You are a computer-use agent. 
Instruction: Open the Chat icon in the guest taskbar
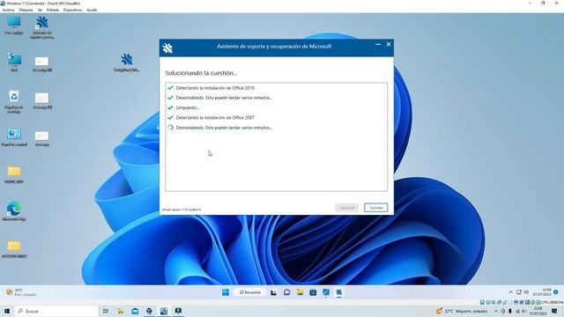pyautogui.click(x=286, y=292)
